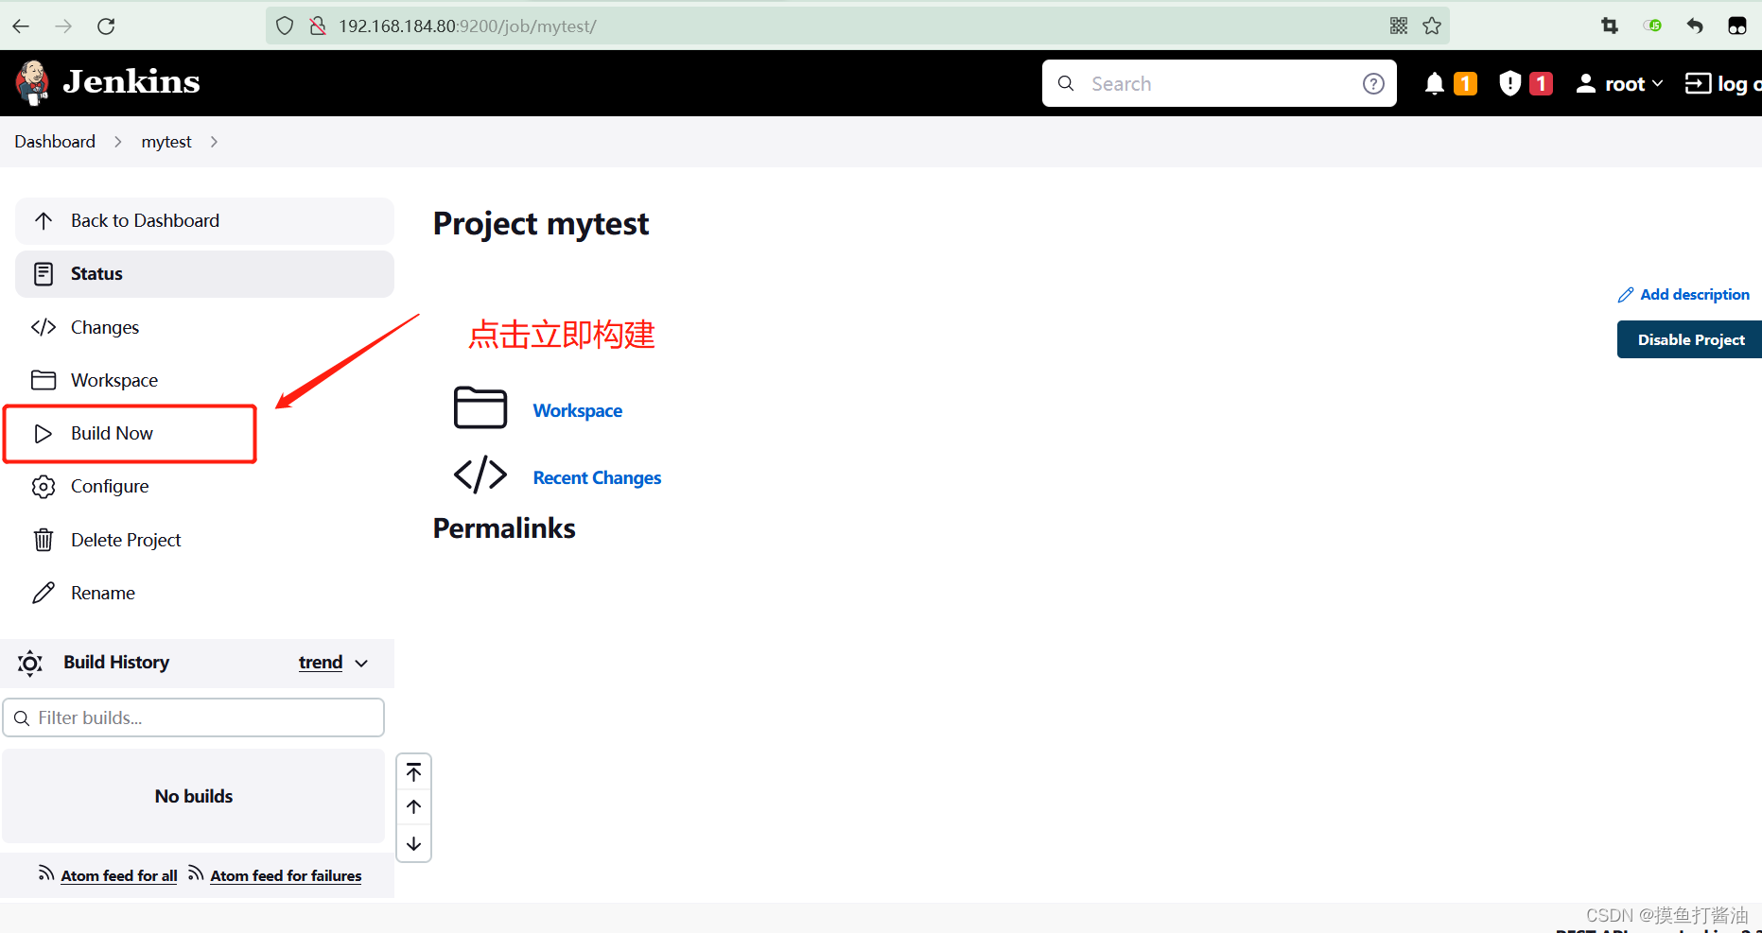Click the undo arrow toolbar icon
Screen dimensions: 1762x933
coord(1695,26)
